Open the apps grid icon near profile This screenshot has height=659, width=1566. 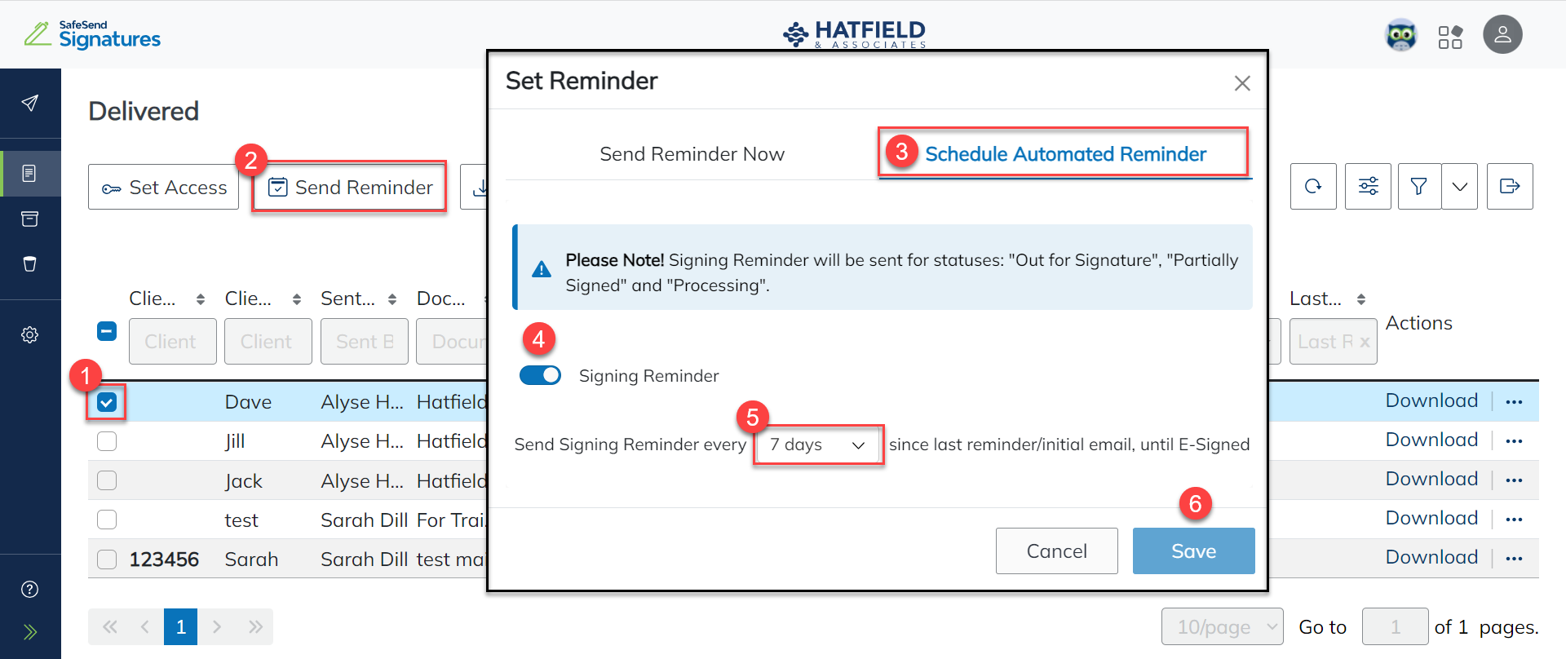1452,36
